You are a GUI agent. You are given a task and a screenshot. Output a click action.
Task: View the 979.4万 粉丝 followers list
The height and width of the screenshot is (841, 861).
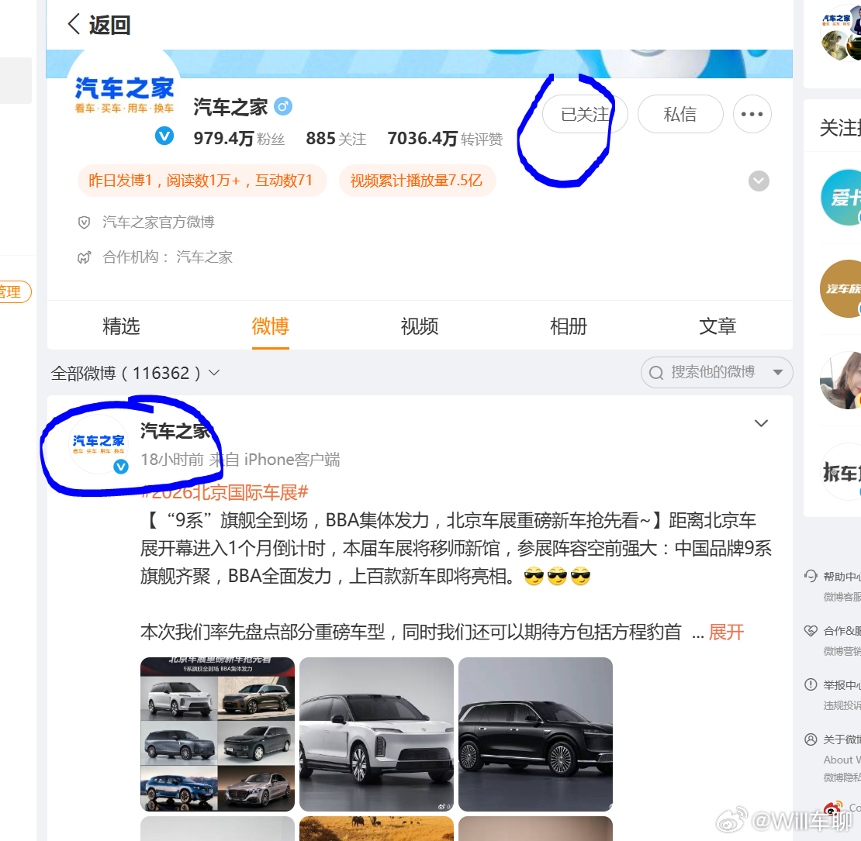coord(239,139)
